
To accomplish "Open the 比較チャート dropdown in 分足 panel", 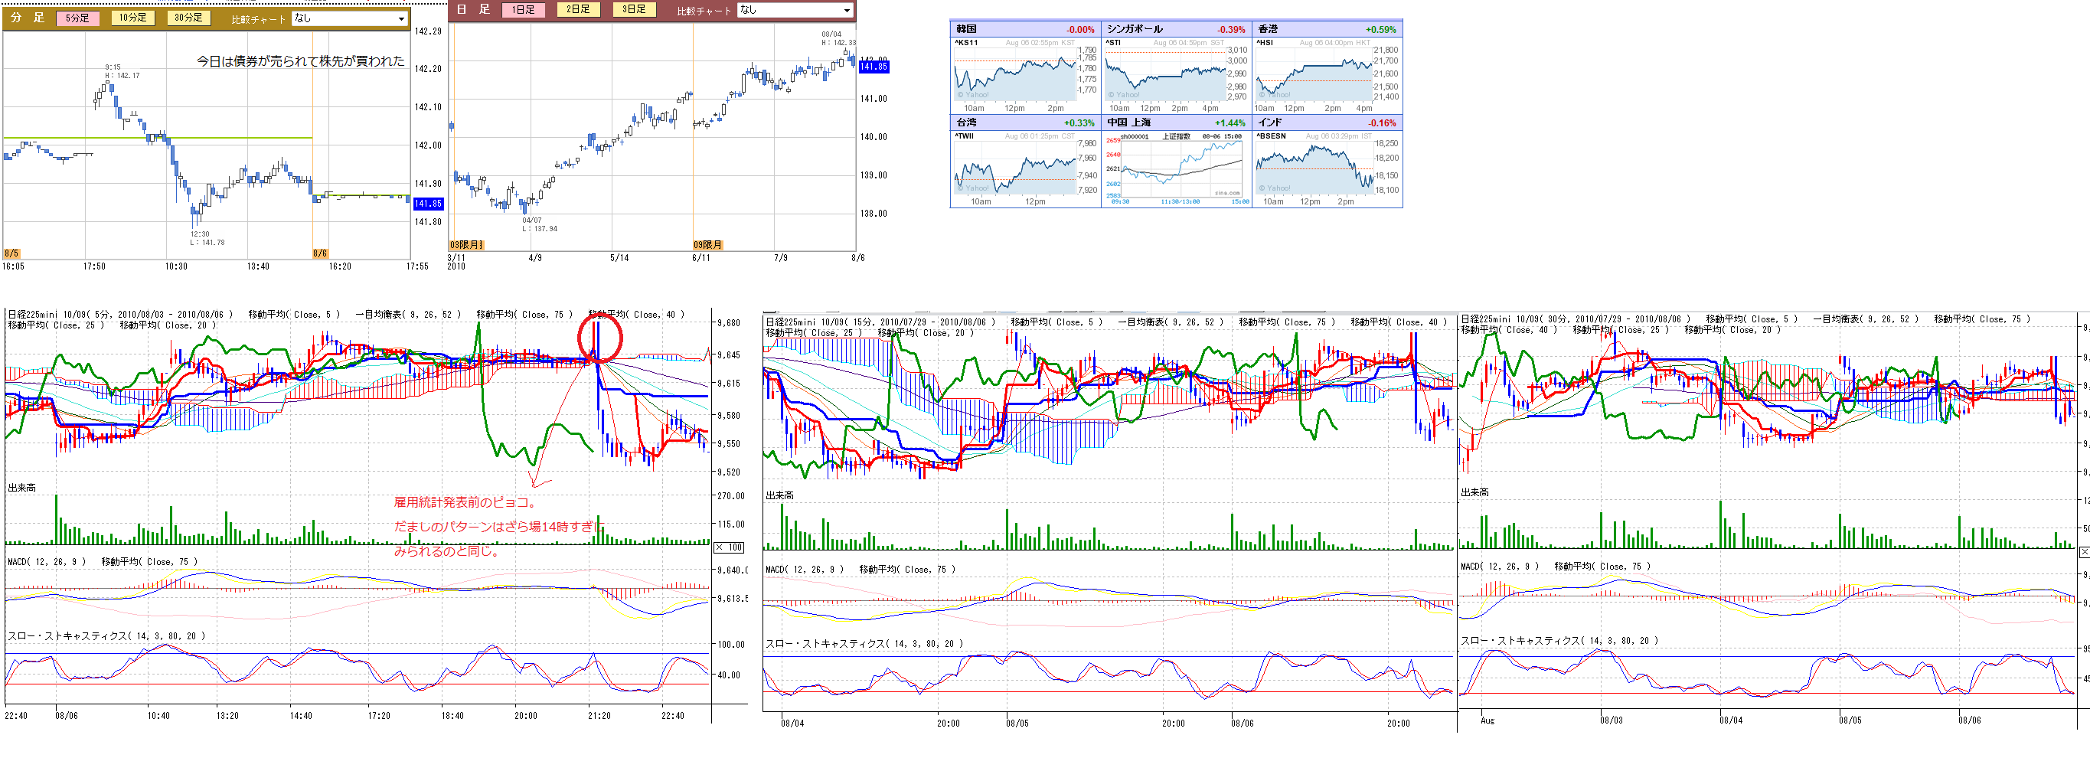I will pos(349,18).
